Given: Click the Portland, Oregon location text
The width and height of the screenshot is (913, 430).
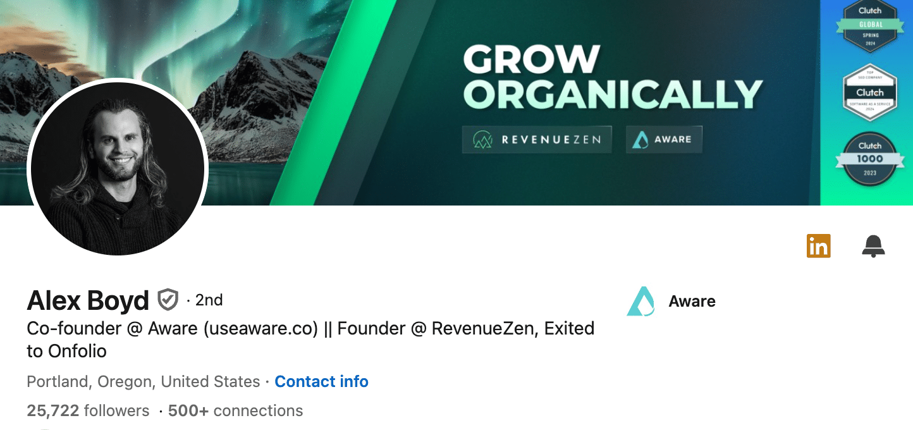Looking at the screenshot, I should click(144, 382).
